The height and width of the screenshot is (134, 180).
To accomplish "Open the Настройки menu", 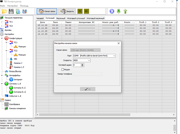I will pos(13,6).
